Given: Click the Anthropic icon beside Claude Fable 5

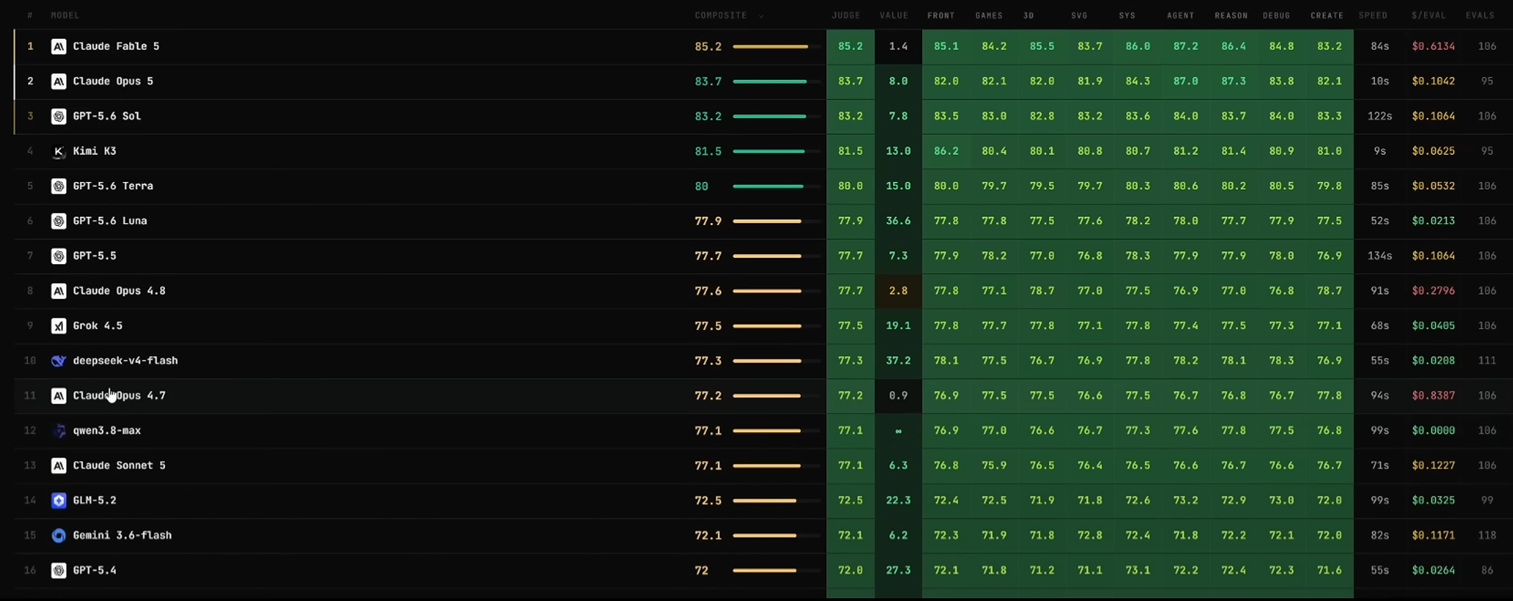Looking at the screenshot, I should tap(59, 47).
